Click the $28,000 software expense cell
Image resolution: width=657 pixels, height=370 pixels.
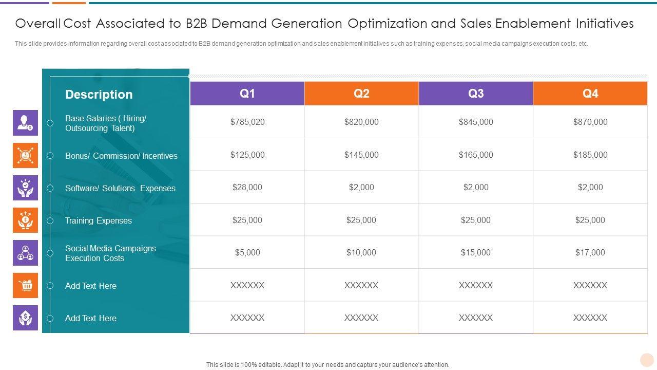pos(247,188)
